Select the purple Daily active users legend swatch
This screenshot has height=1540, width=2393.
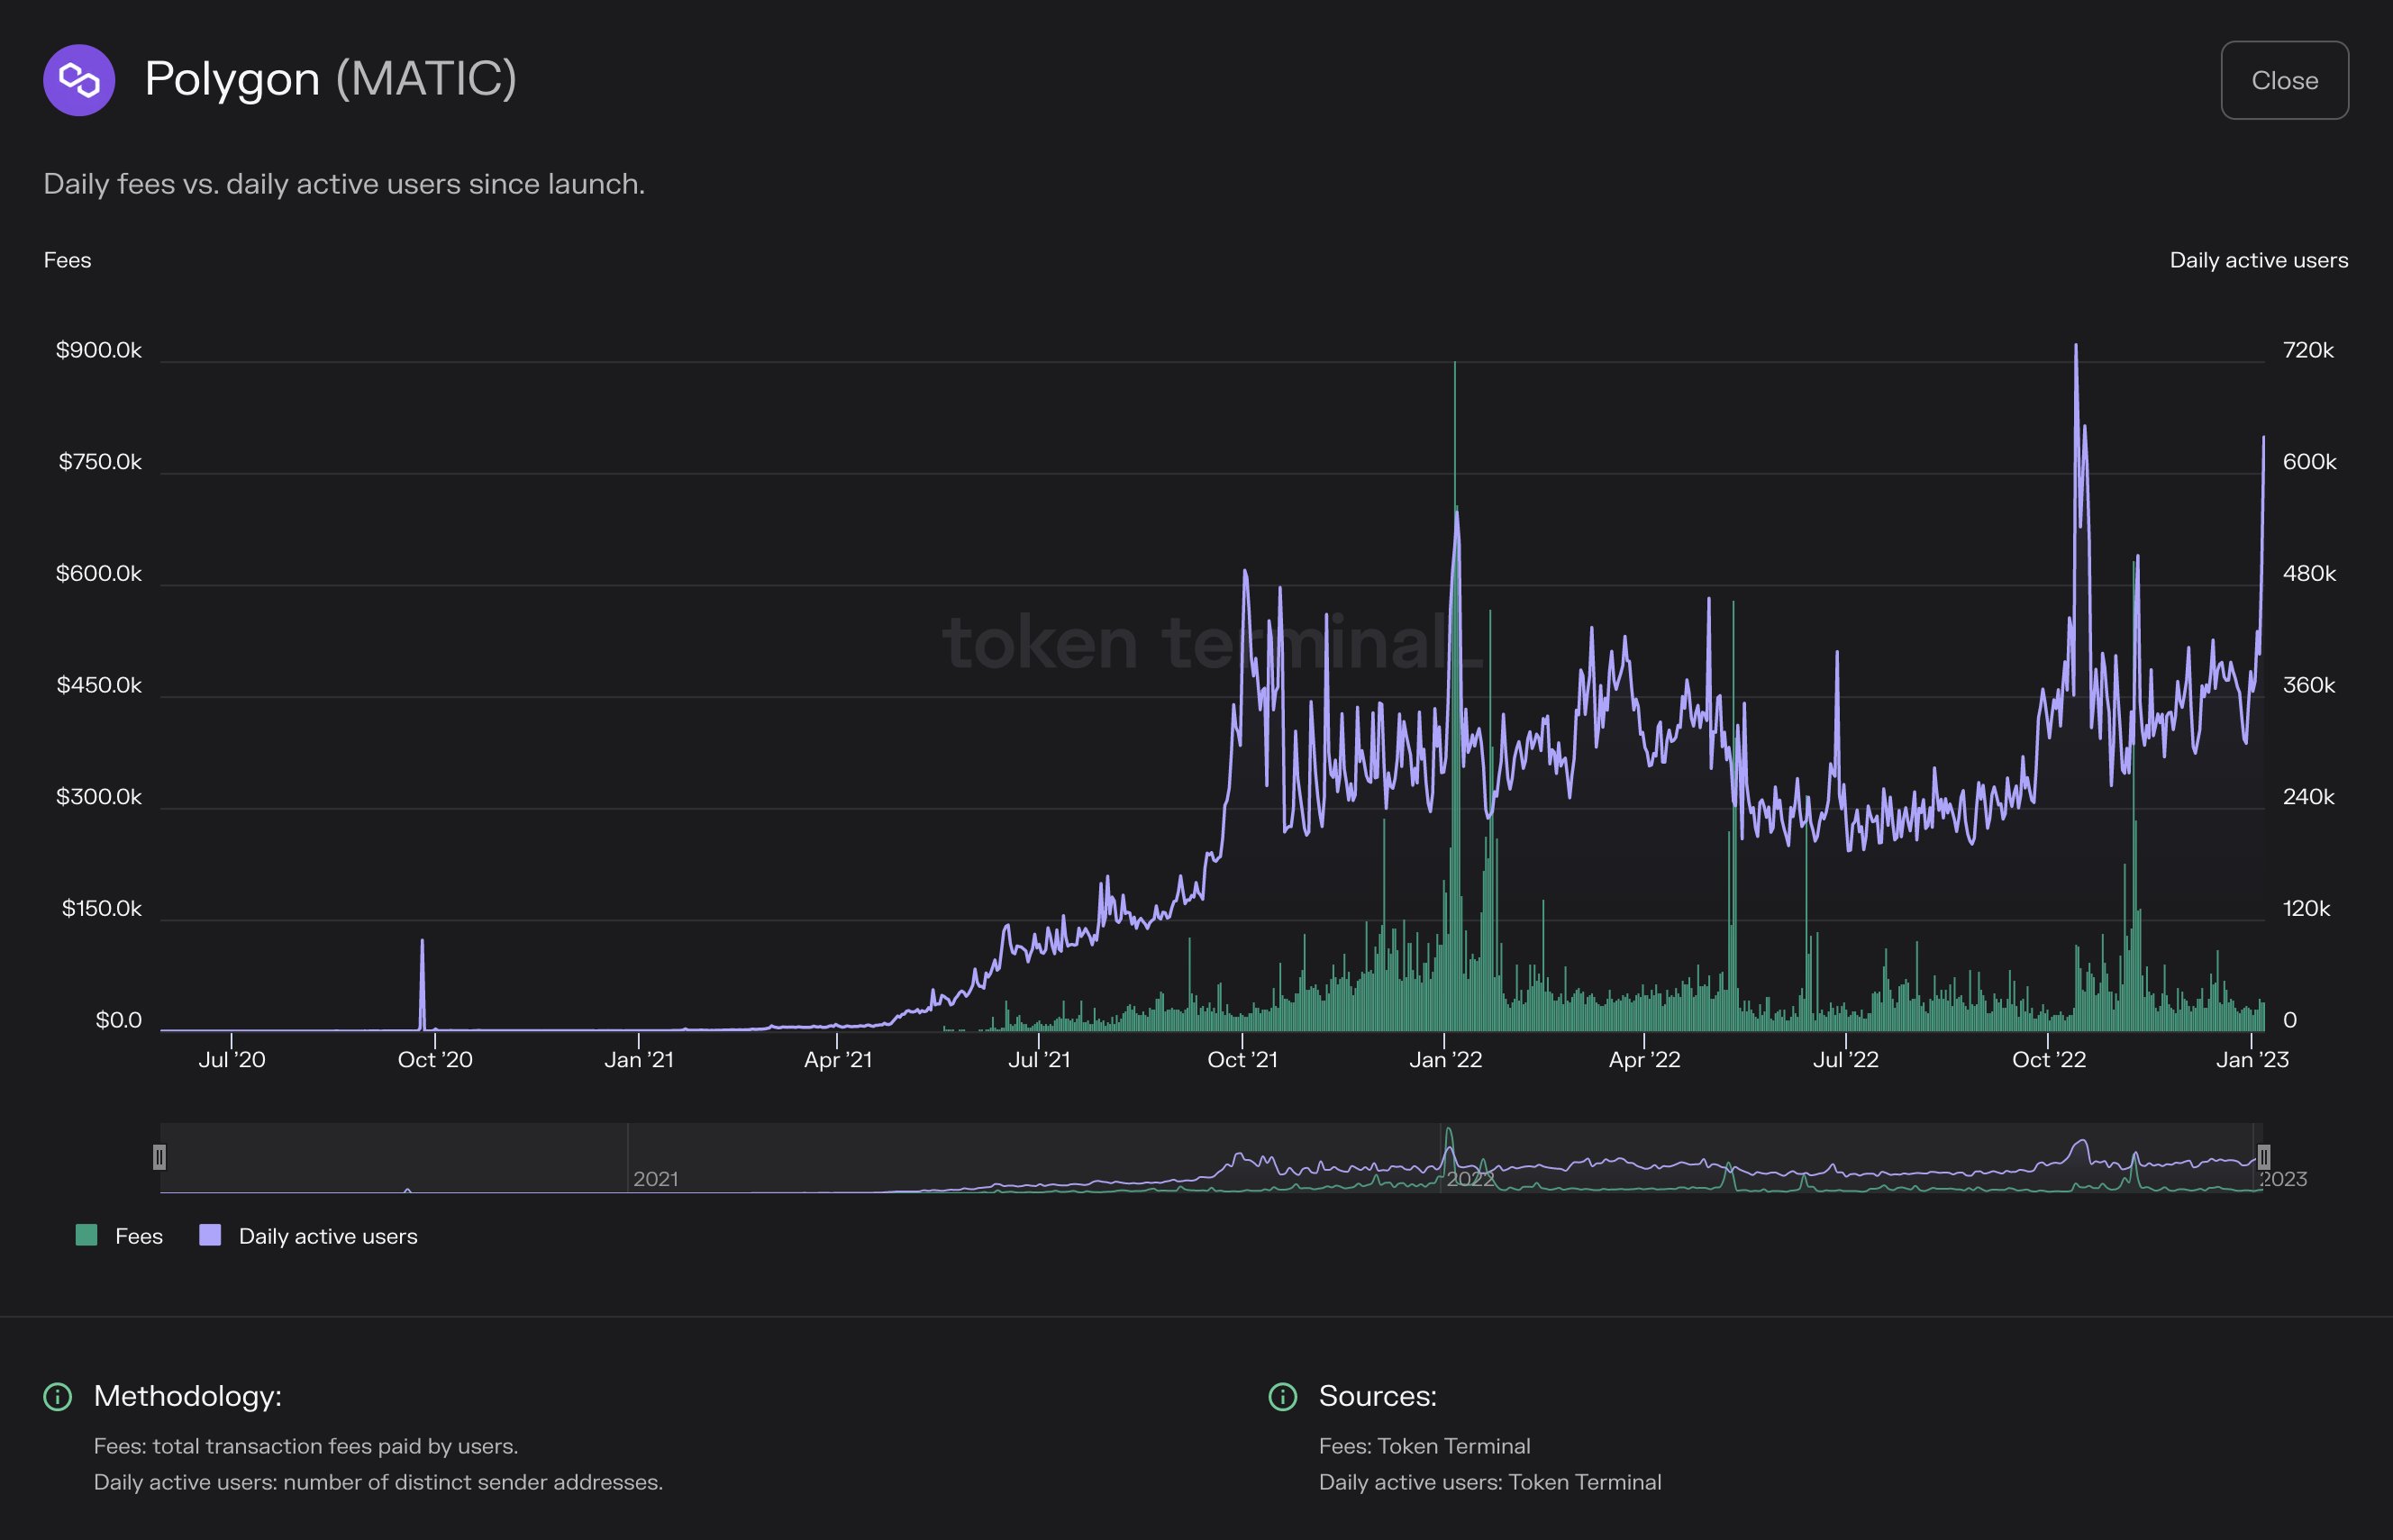point(210,1236)
